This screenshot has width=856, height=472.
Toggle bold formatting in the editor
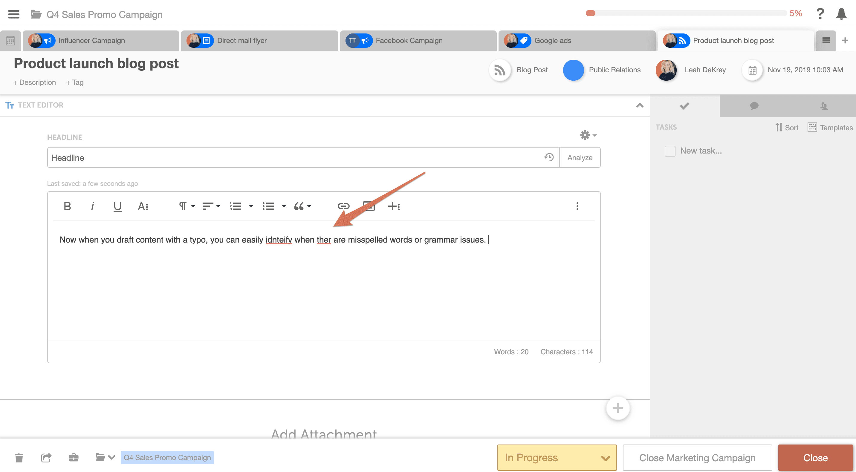coord(67,206)
